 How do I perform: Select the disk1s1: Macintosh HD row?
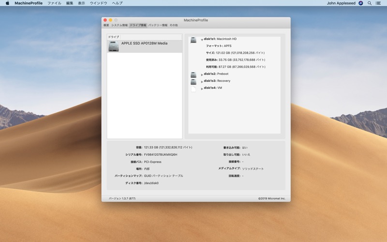pyautogui.click(x=220, y=39)
